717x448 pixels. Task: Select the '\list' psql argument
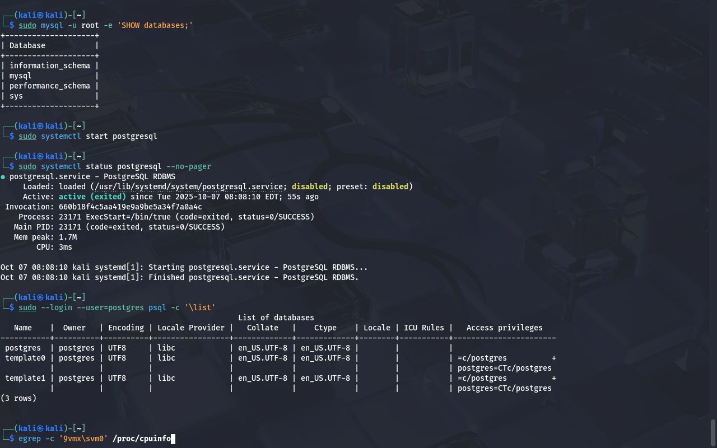[200, 308]
